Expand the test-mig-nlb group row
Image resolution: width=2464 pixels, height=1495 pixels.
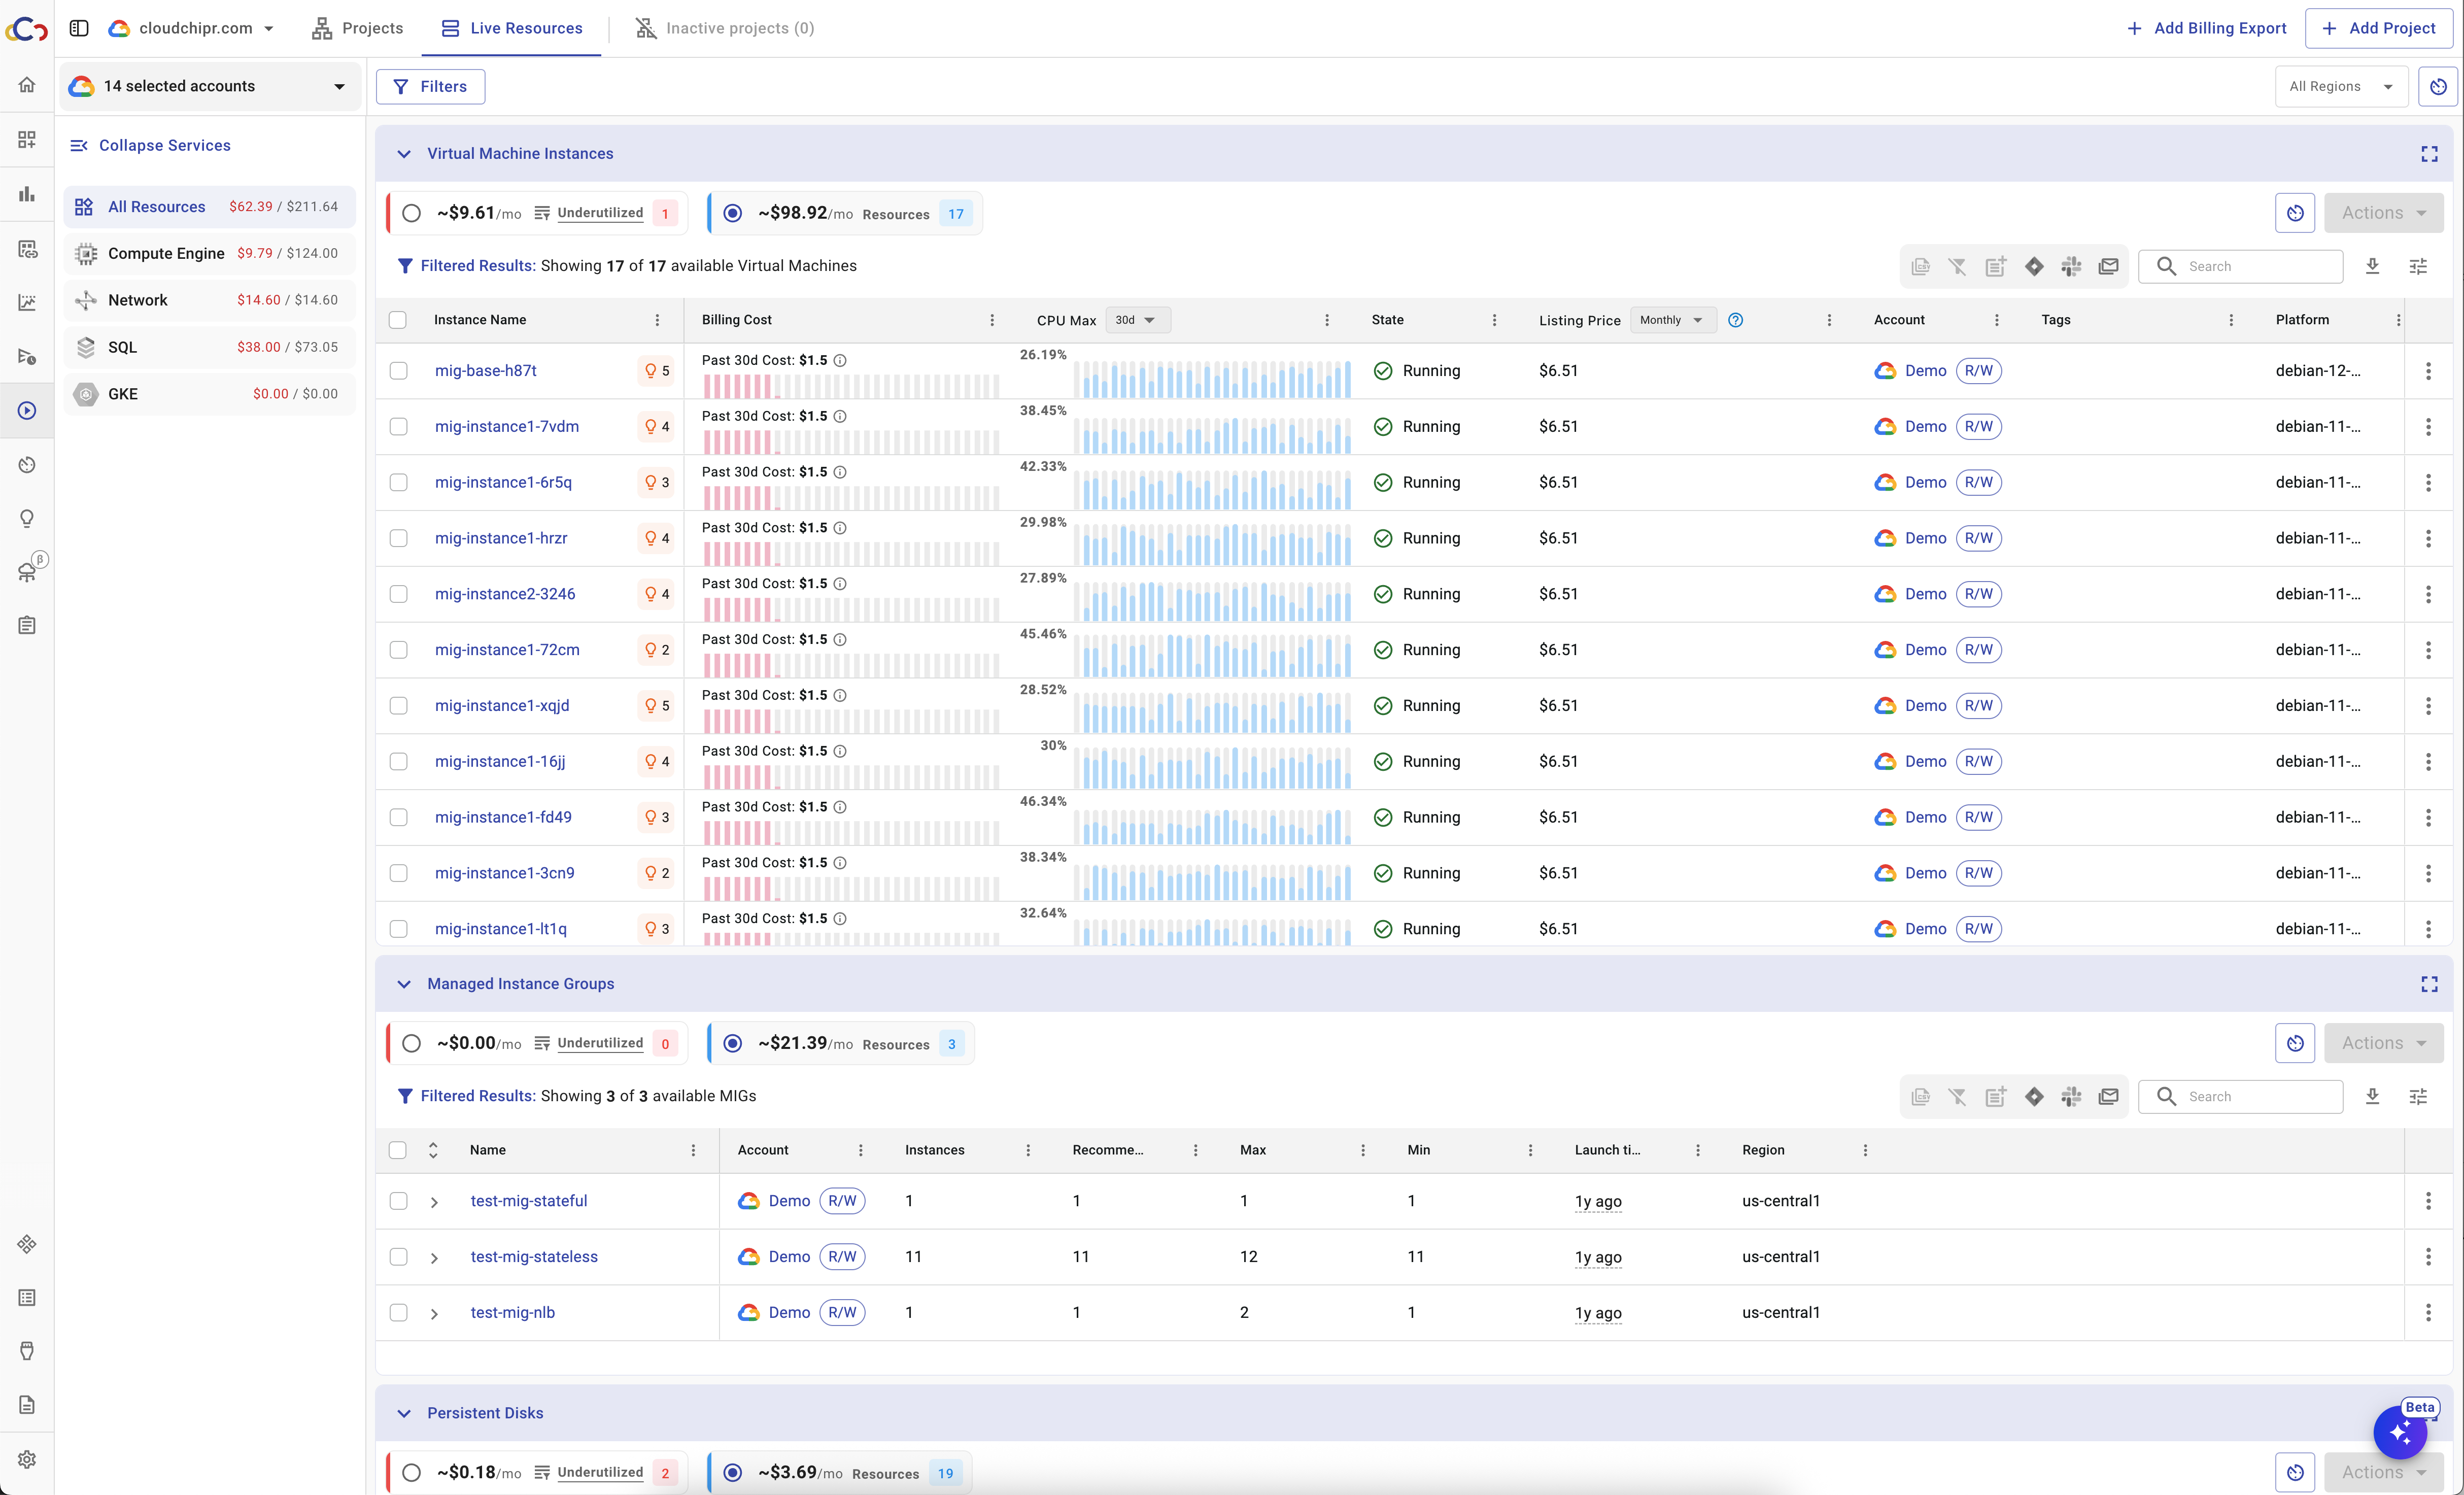tap(434, 1313)
